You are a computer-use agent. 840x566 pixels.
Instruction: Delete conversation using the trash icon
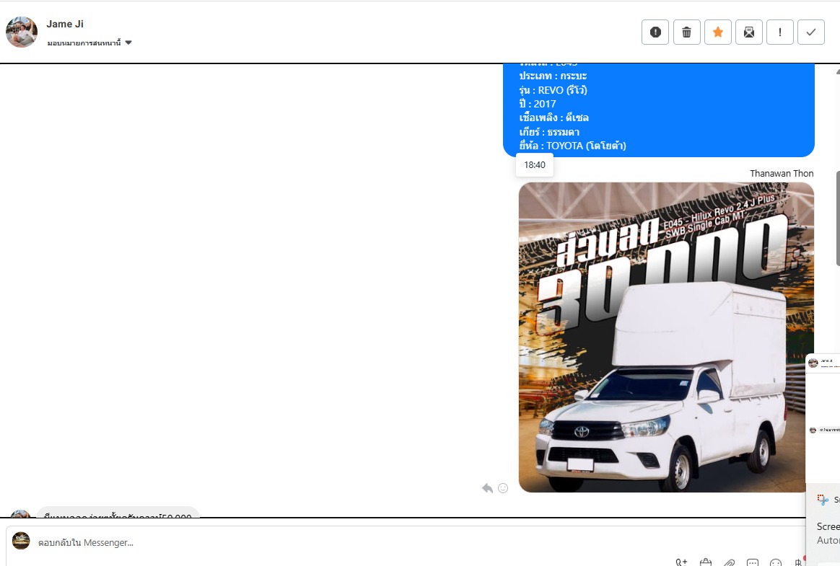[x=686, y=32]
